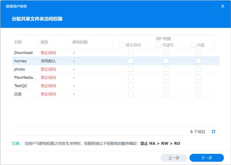Tick 禁止访问 checkbox for TestQC
Screen dimensions: 231x165
point(131,85)
